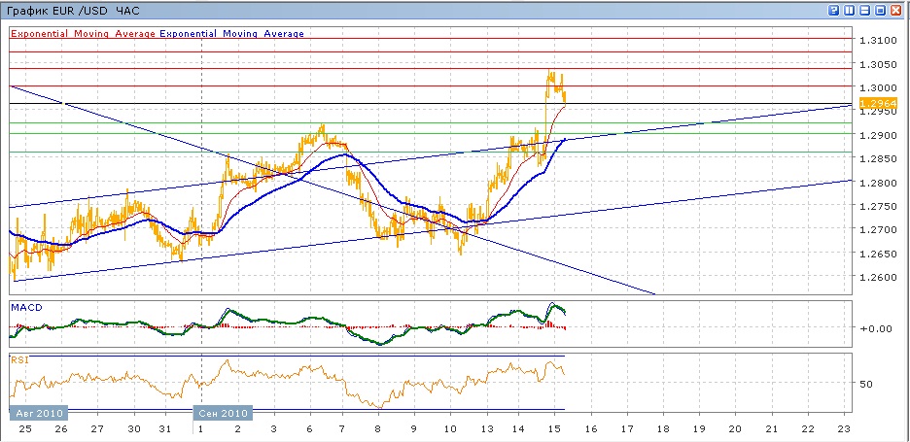Close the EUR/USD chart window
The height and width of the screenshot is (442, 910).
click(895, 10)
